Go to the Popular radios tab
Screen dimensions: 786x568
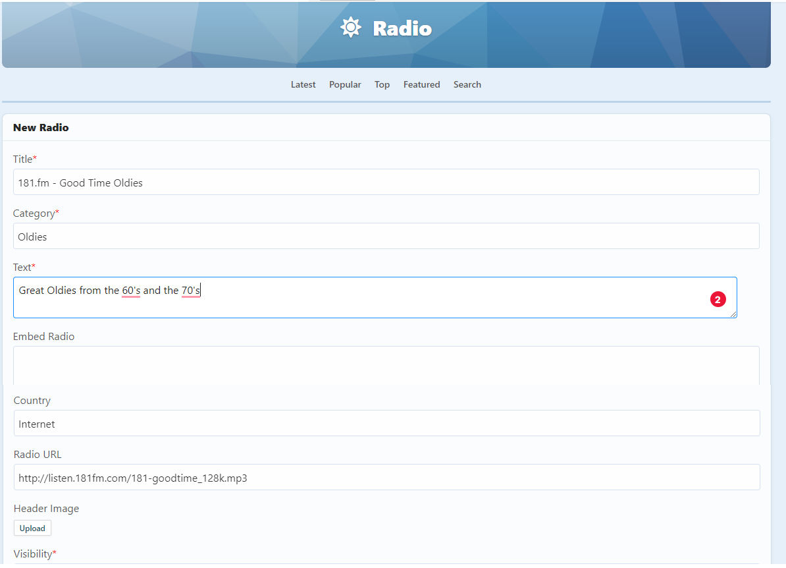[345, 84]
